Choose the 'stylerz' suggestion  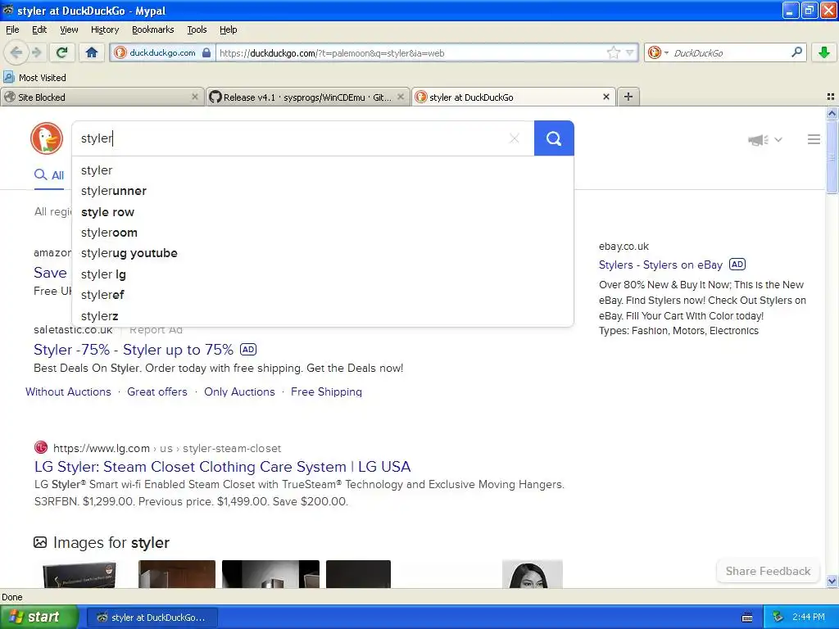pos(323,316)
